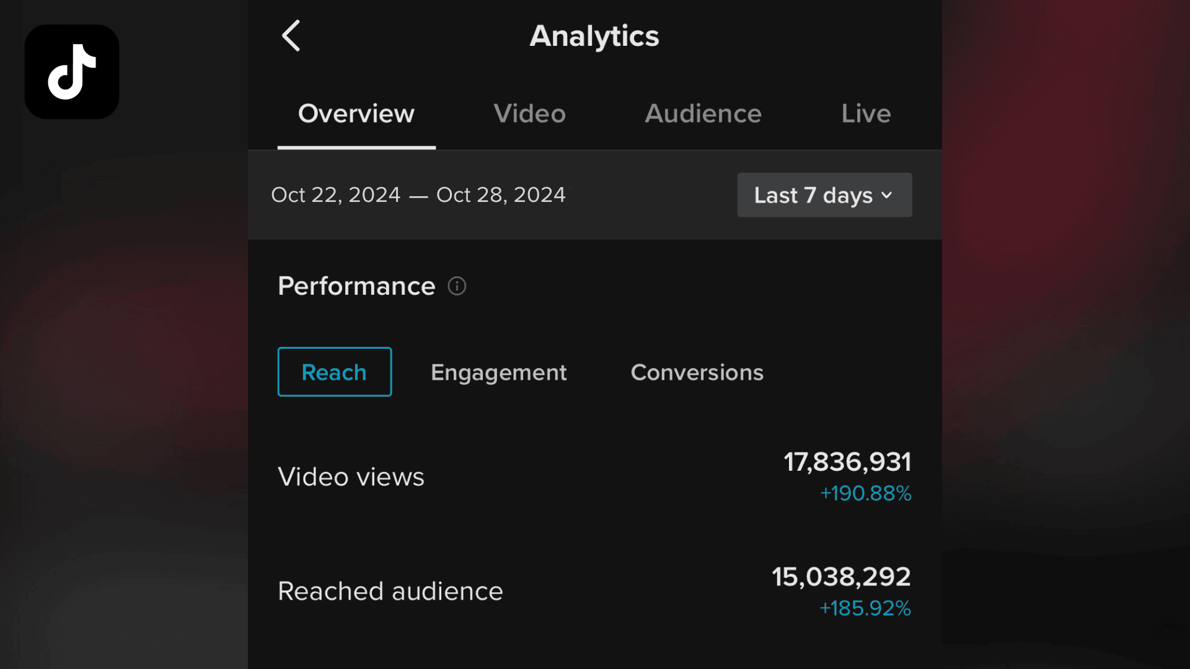Image resolution: width=1190 pixels, height=669 pixels.
Task: Select the Reach filter button
Action: [x=334, y=372]
